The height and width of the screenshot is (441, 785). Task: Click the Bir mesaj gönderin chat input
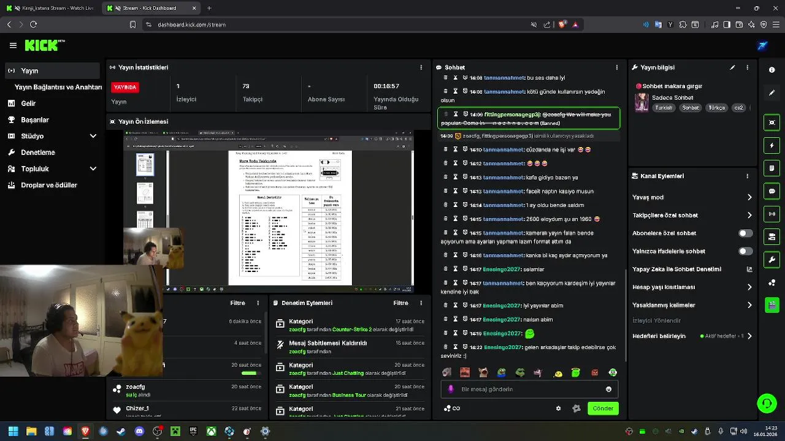(x=529, y=389)
